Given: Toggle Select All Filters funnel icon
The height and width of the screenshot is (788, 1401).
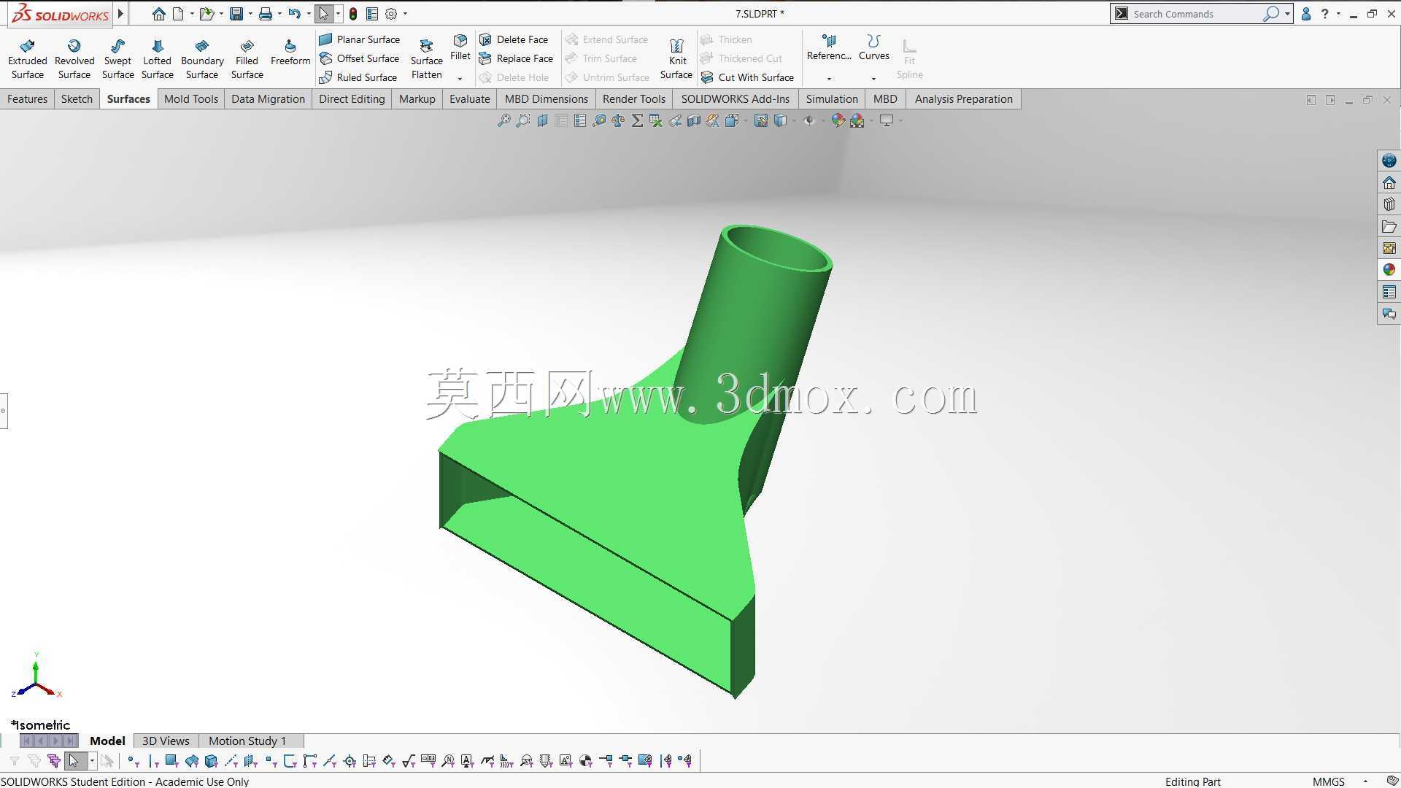Looking at the screenshot, I should pos(53,761).
